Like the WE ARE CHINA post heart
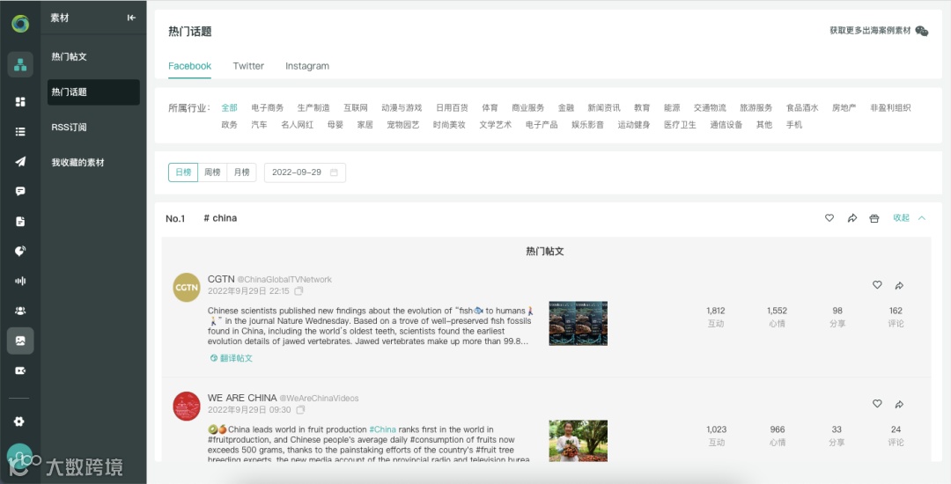The width and height of the screenshot is (951, 484). click(877, 403)
